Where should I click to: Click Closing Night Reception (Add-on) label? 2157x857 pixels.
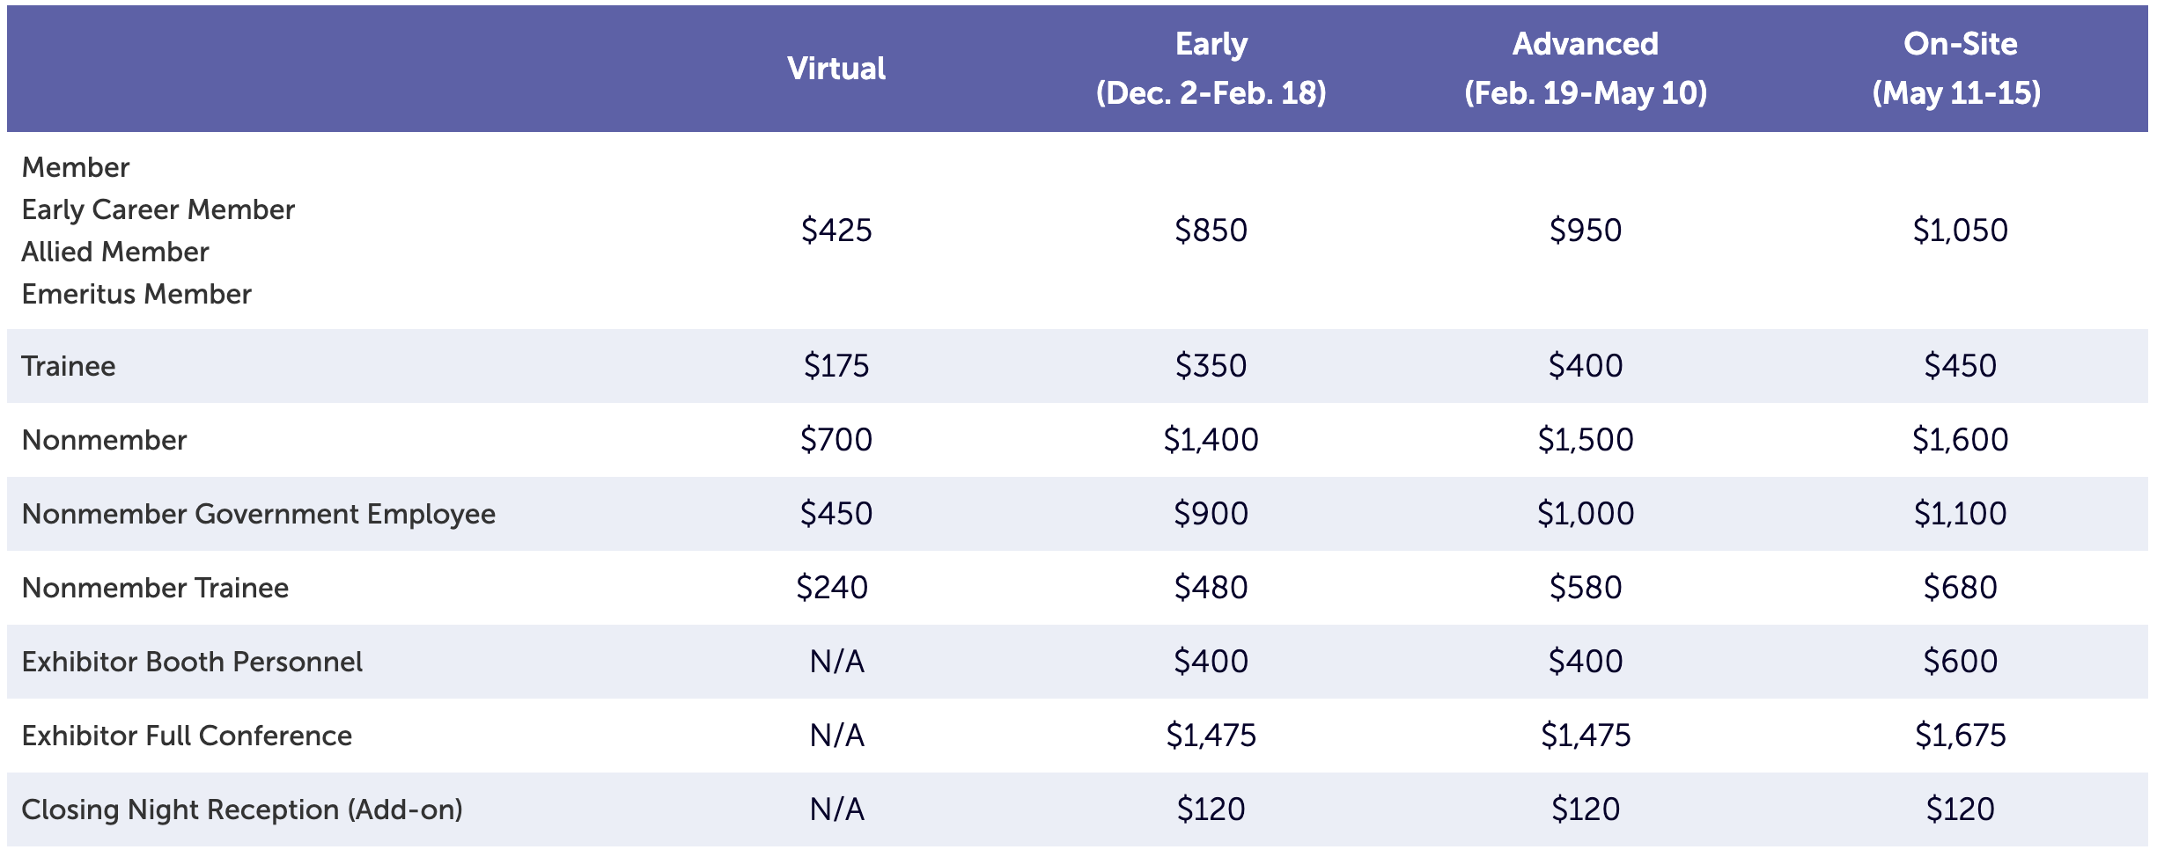[242, 809]
